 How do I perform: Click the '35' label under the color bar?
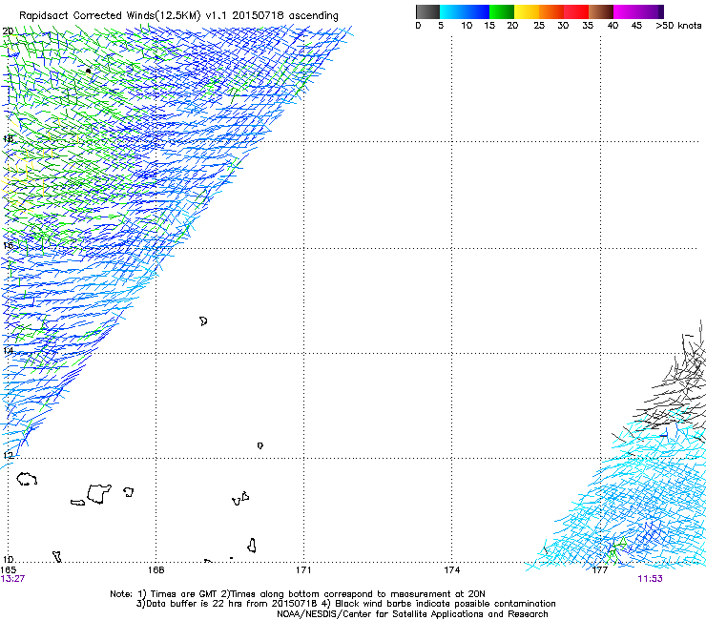588,26
